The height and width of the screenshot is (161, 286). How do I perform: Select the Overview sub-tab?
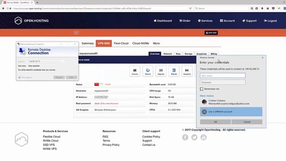(155, 54)
